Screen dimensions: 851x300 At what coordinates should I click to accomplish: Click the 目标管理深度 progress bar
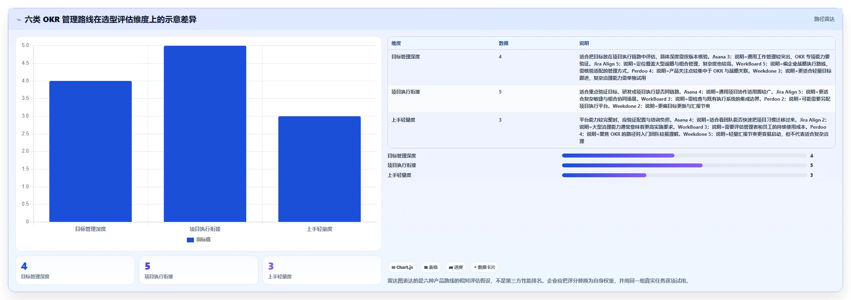(x=684, y=156)
